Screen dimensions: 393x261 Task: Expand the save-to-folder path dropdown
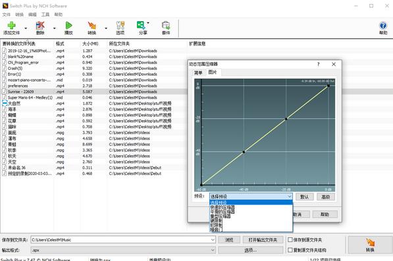click(x=213, y=240)
